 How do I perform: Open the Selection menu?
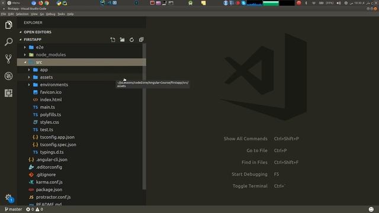[x=23, y=14]
